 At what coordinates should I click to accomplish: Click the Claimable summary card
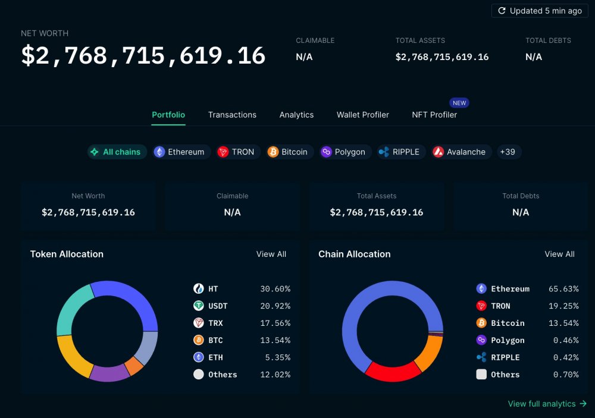pos(232,205)
